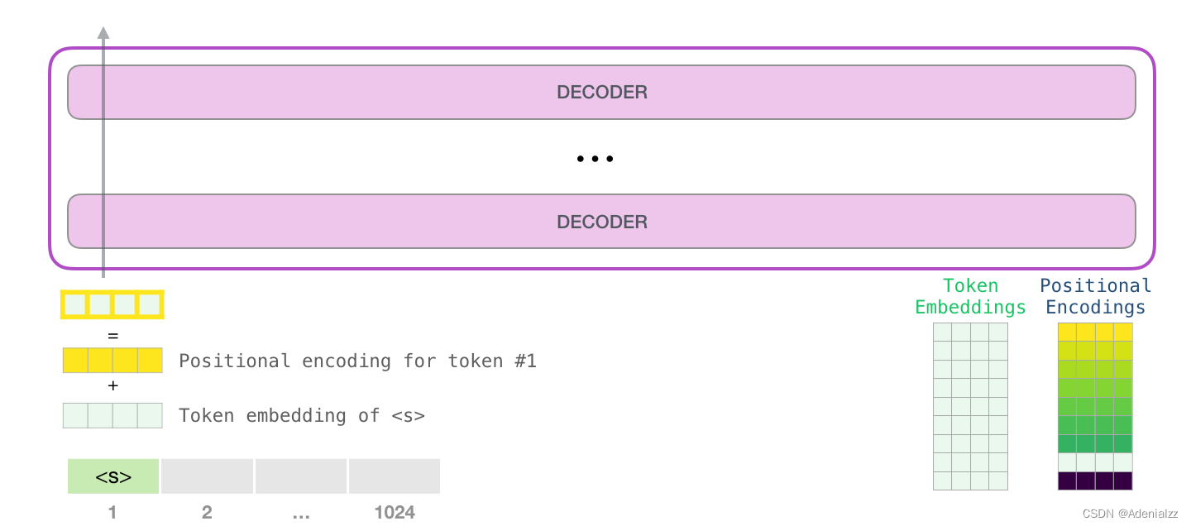This screenshot has width=1191, height=526.
Task: Click the CSDN @Adenialzz watermark
Action: [1129, 514]
